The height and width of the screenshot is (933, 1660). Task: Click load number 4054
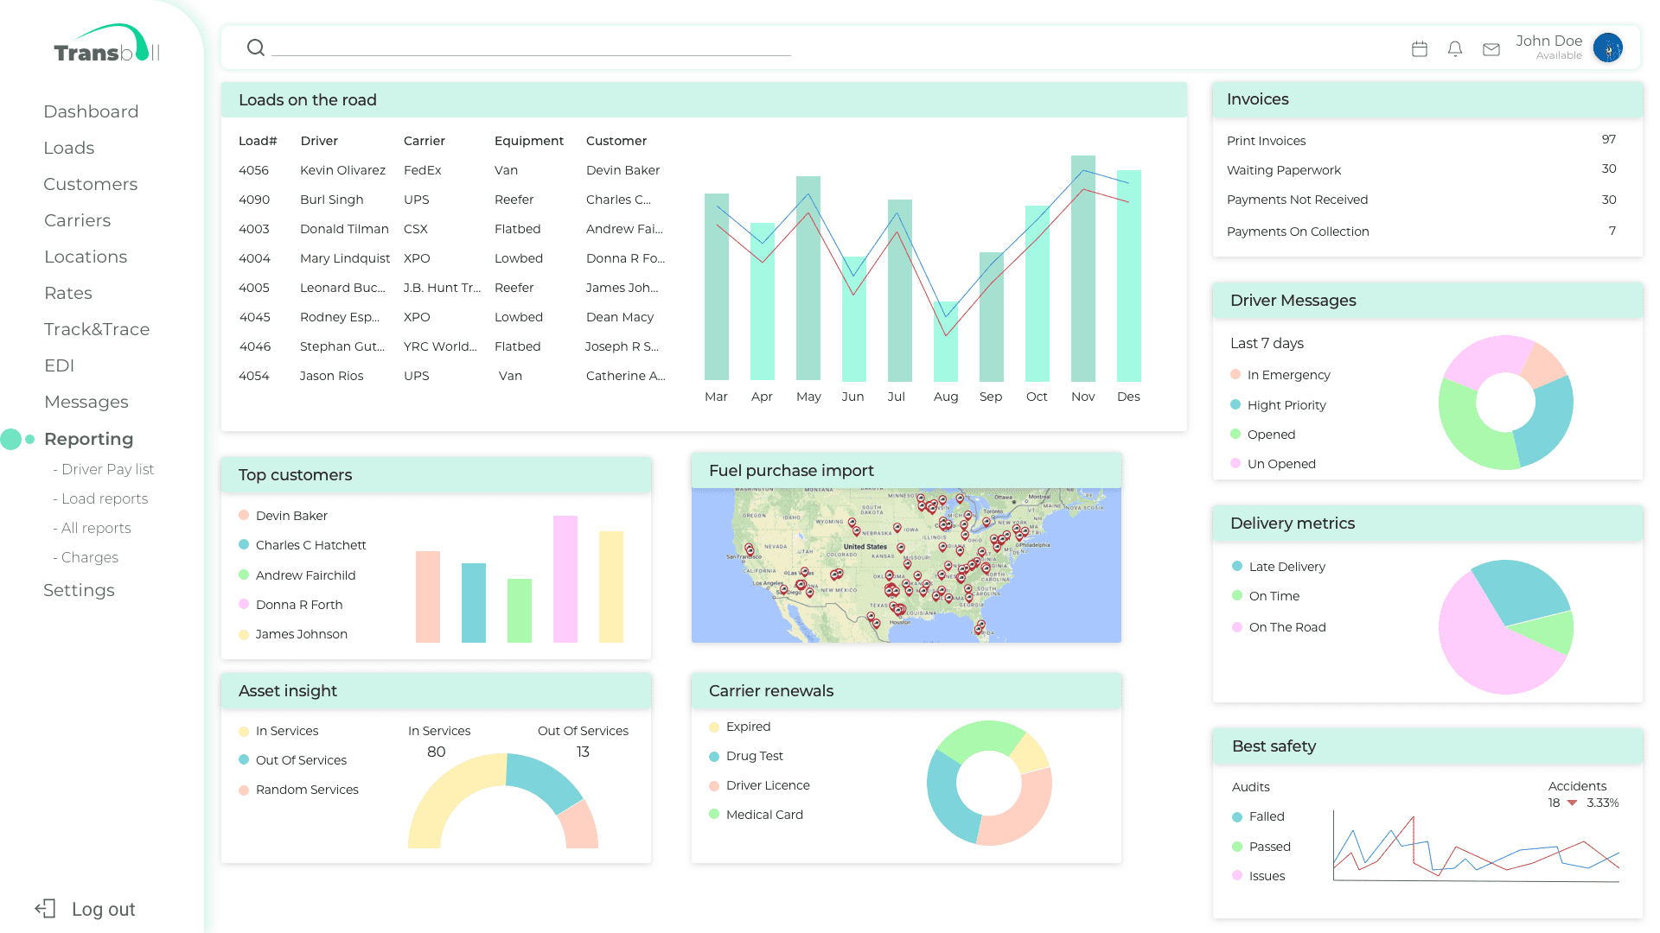tap(254, 376)
